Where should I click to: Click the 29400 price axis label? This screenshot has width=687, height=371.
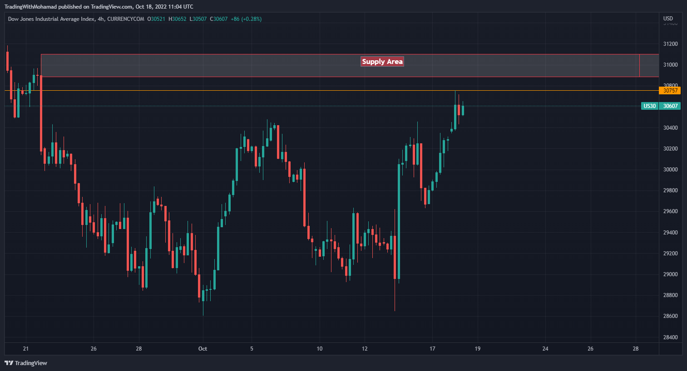(670, 233)
